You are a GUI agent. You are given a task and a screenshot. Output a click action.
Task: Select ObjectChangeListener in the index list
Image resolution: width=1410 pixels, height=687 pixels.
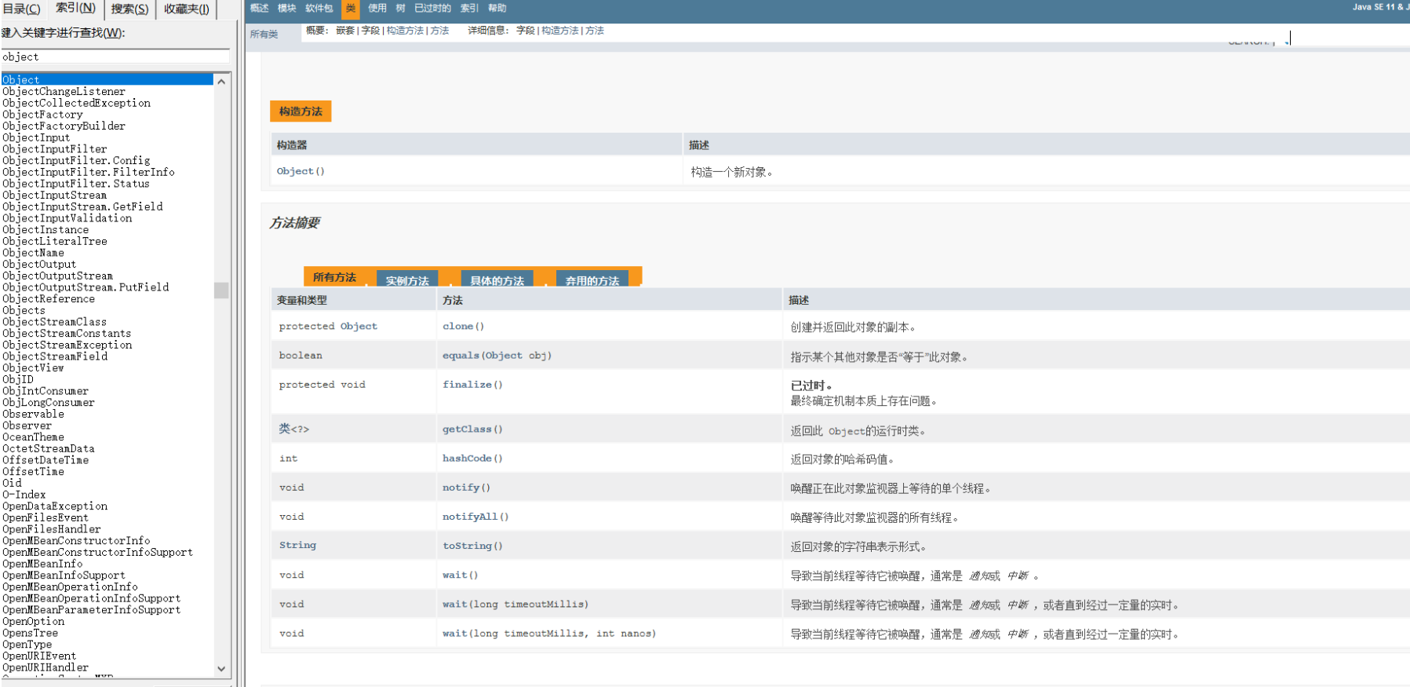click(64, 91)
